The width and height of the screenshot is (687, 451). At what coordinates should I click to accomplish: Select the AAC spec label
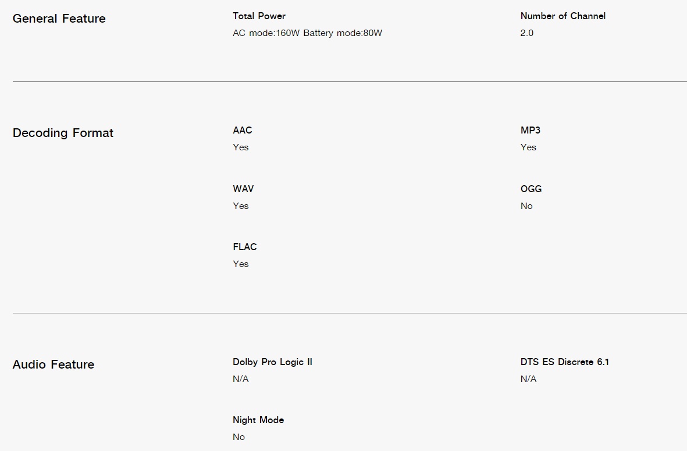[x=243, y=130]
